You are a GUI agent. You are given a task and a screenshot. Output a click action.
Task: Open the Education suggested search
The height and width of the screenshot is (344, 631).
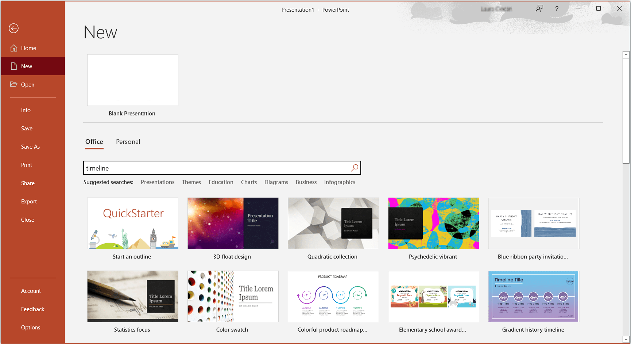click(x=221, y=182)
